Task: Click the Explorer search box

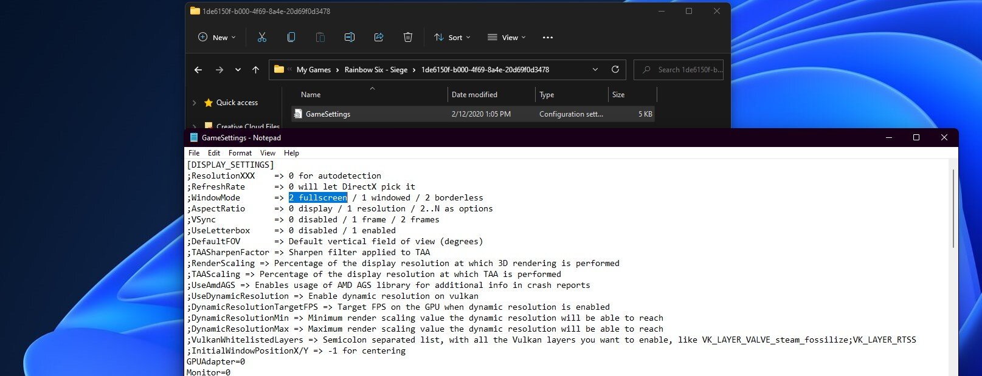Action: click(x=679, y=70)
